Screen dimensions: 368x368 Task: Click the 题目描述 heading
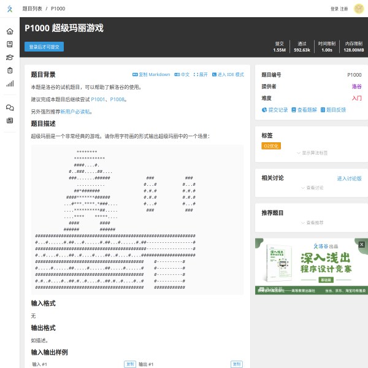[43, 124]
